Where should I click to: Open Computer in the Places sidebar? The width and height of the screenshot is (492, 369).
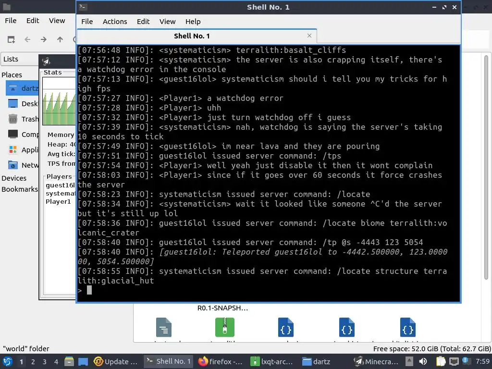[x=22, y=135]
